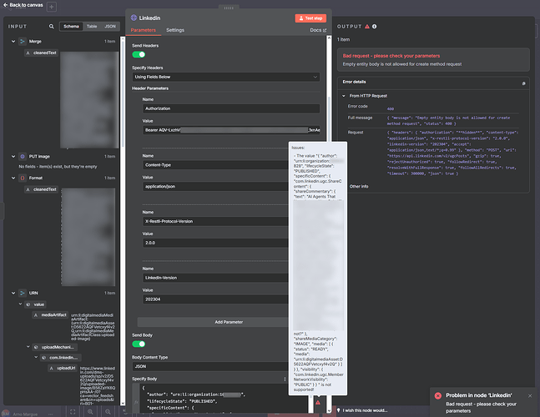Viewport: 540px width, 417px height.
Task: Edit the X-Restli-Protocol-Version name field
Action: [x=215, y=221]
